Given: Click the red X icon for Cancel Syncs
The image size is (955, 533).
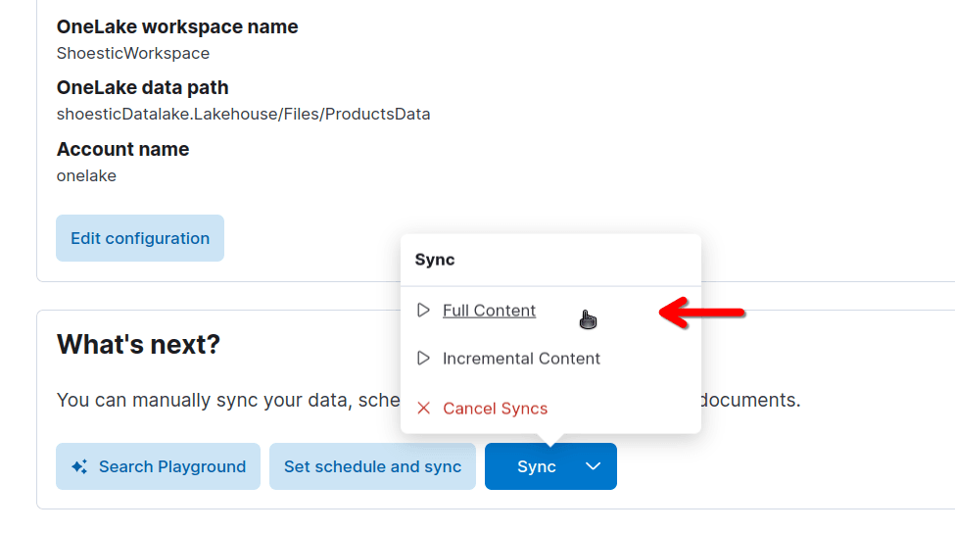Looking at the screenshot, I should [x=423, y=409].
